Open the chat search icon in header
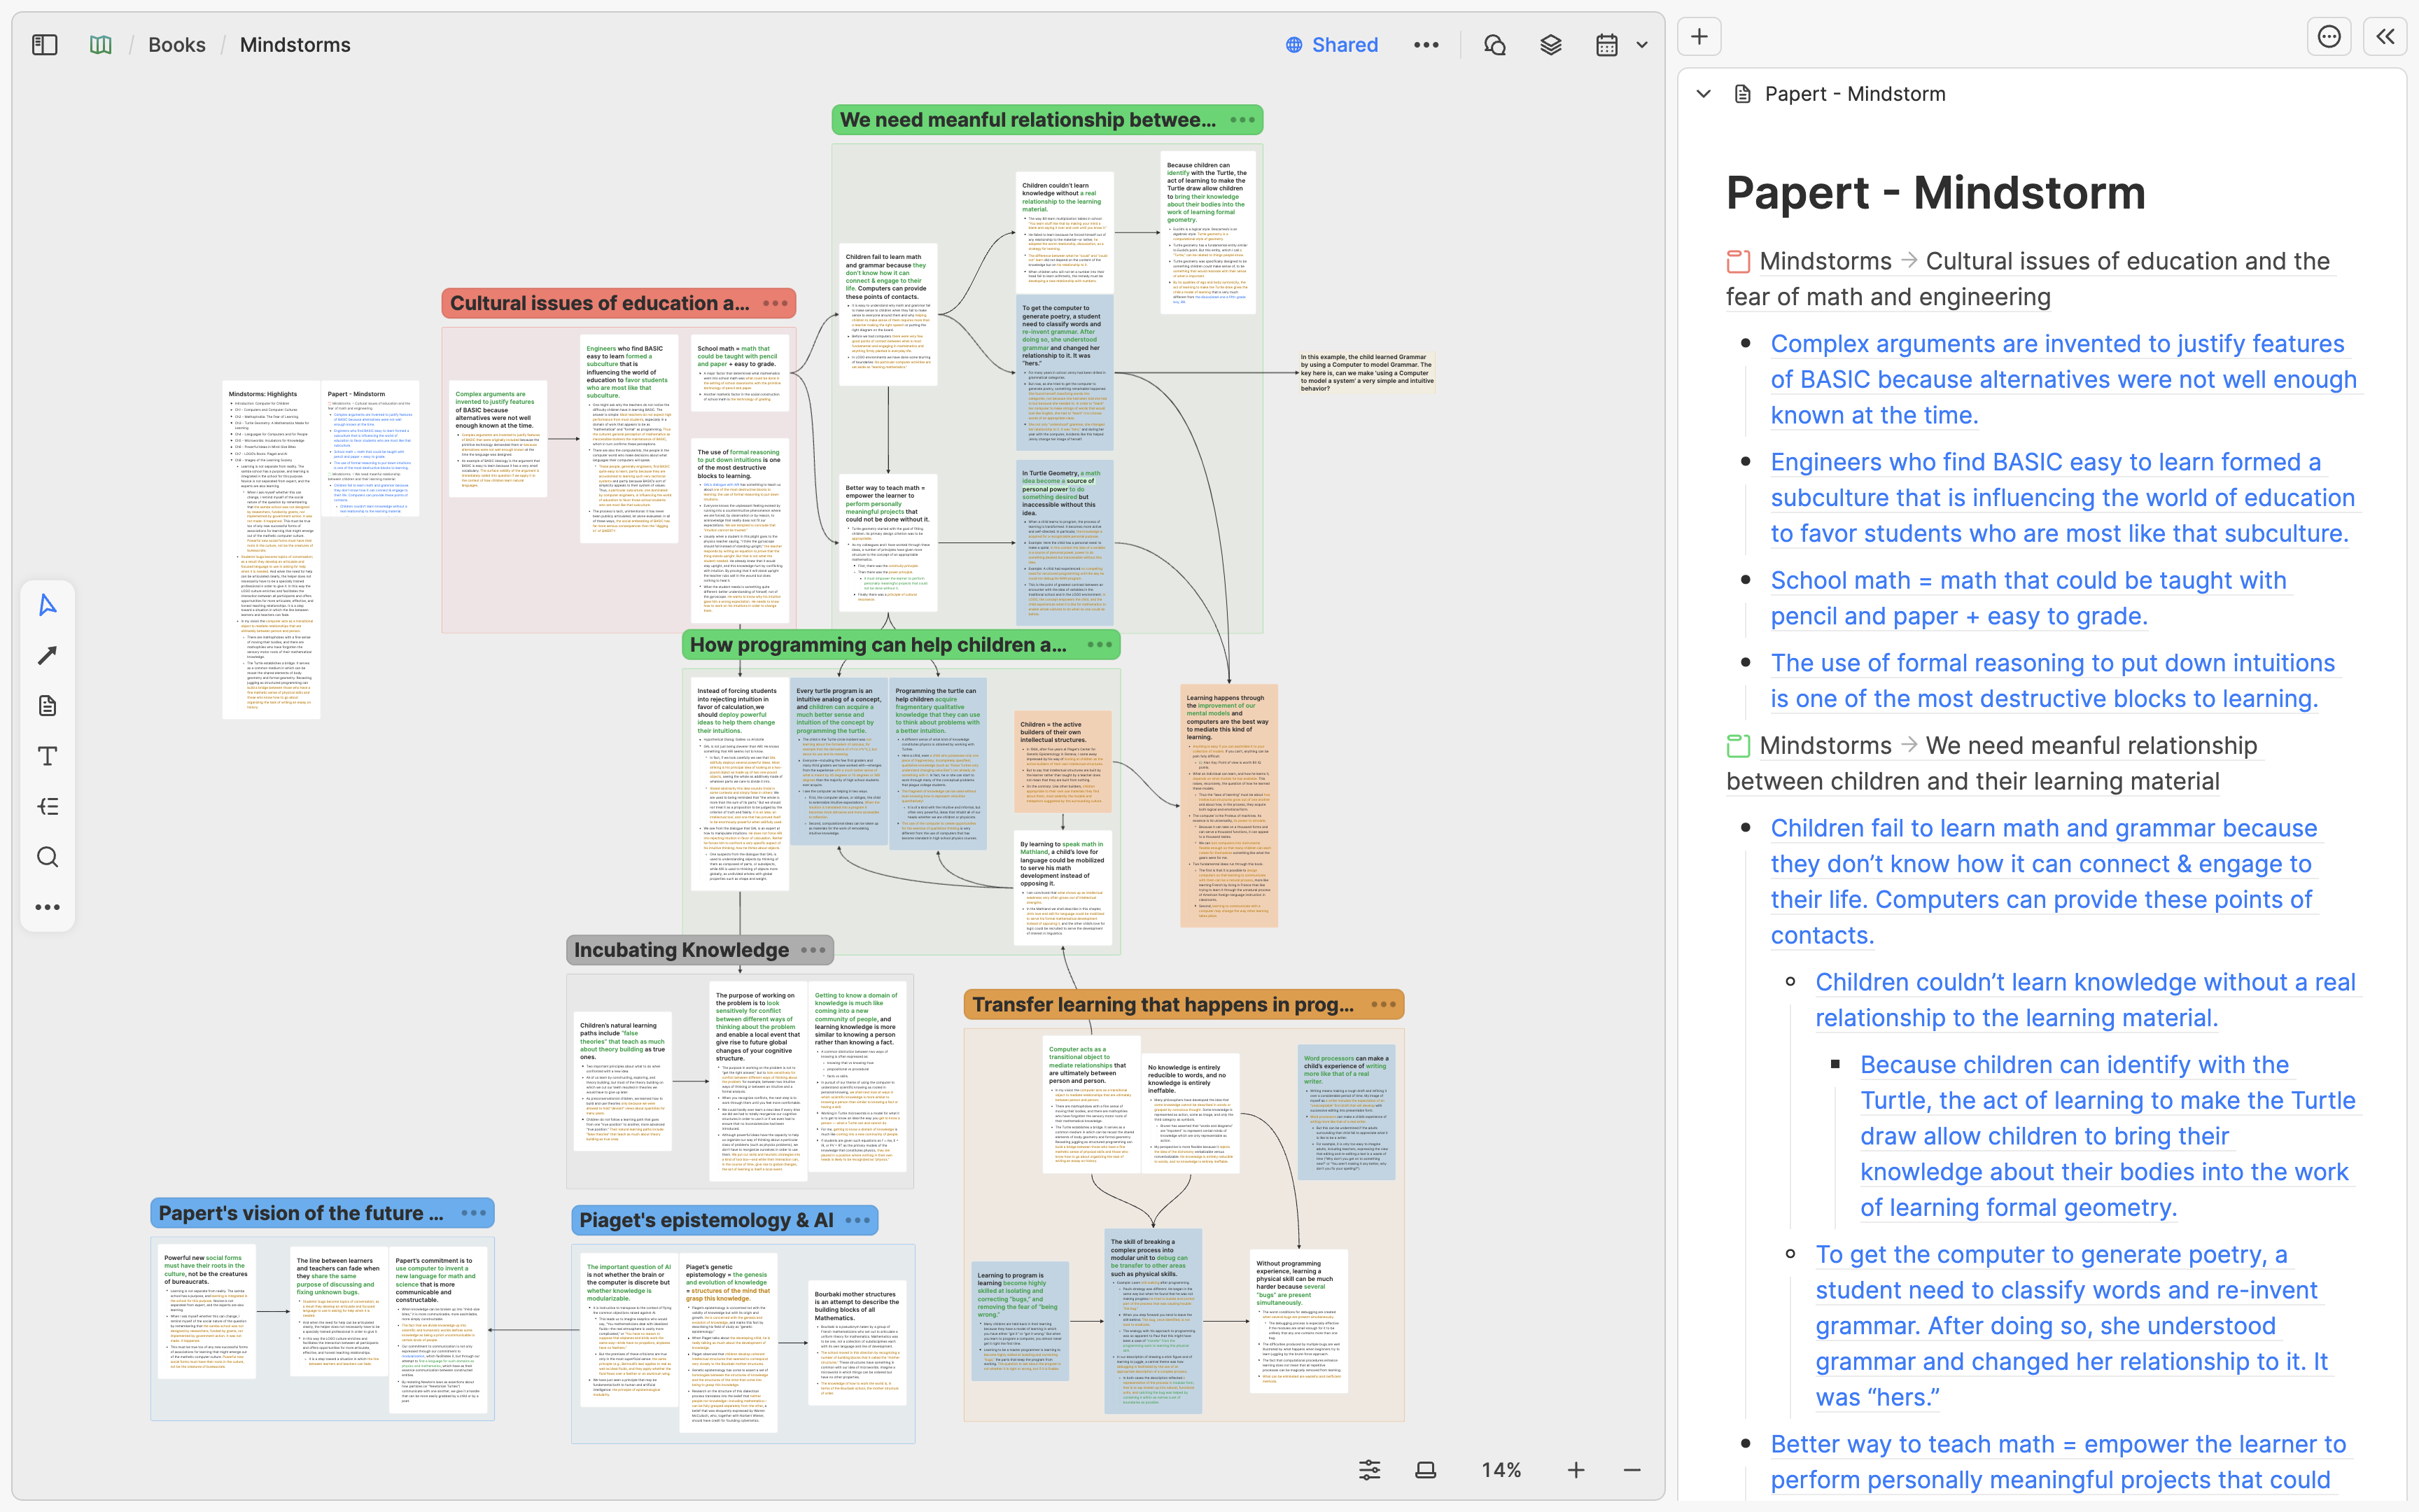The image size is (2419, 1512). (1494, 45)
